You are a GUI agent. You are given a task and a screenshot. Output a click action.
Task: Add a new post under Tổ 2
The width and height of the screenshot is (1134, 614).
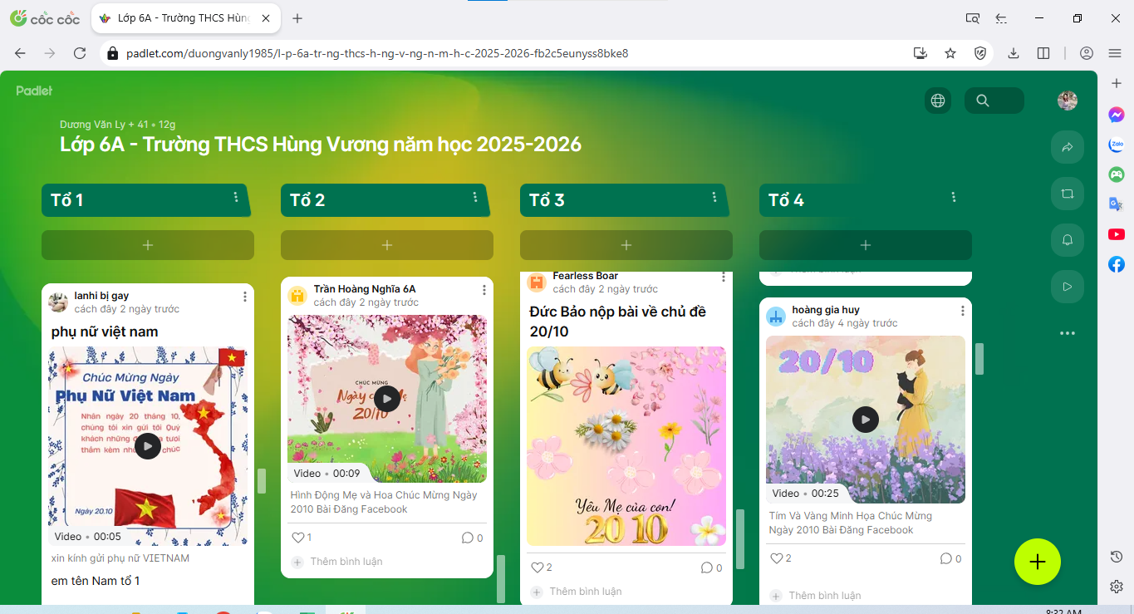click(x=387, y=245)
